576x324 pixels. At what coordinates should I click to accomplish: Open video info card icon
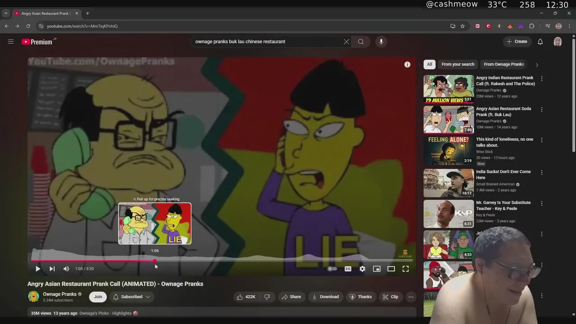(x=407, y=64)
